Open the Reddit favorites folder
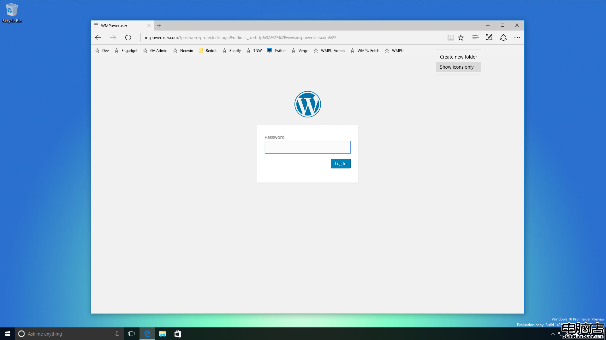 pos(207,50)
